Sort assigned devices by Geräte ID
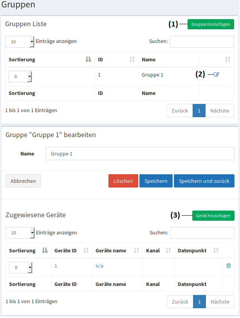This screenshot has height=318, width=240. point(85,250)
